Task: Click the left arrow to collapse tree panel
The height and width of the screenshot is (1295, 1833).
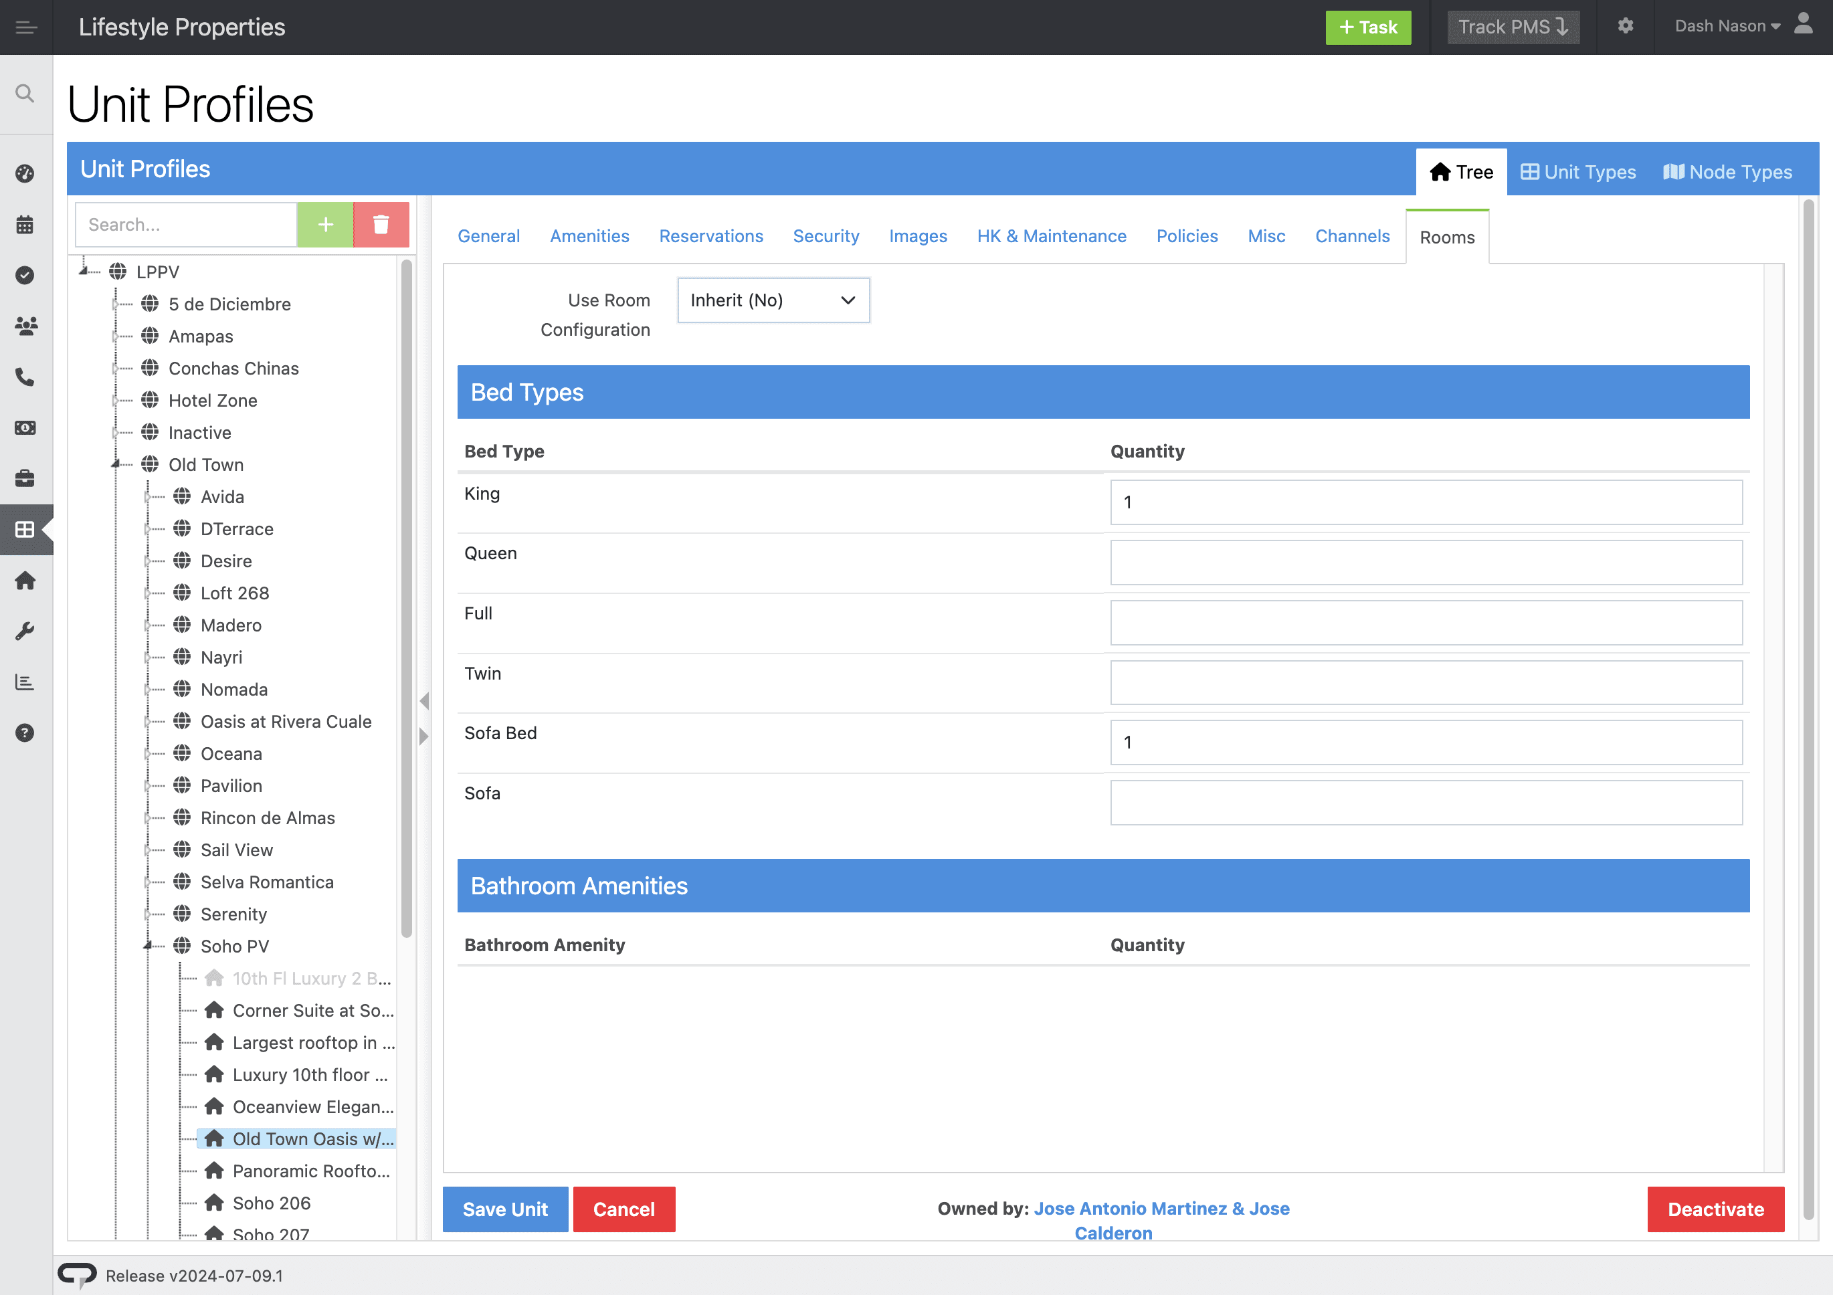Action: click(424, 701)
